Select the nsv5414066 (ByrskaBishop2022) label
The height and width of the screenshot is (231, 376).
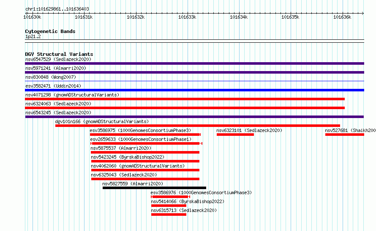[188, 201]
